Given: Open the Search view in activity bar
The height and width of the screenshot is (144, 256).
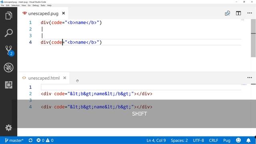Looking at the screenshot, I should coord(8,33).
